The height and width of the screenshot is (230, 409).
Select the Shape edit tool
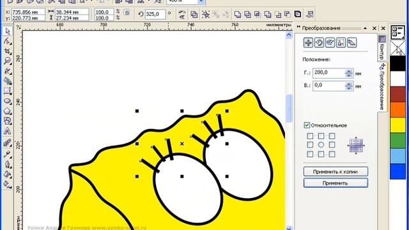coord(7,41)
